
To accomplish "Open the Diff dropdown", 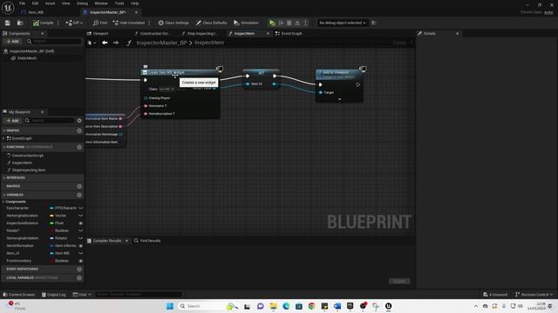I will coord(74,23).
